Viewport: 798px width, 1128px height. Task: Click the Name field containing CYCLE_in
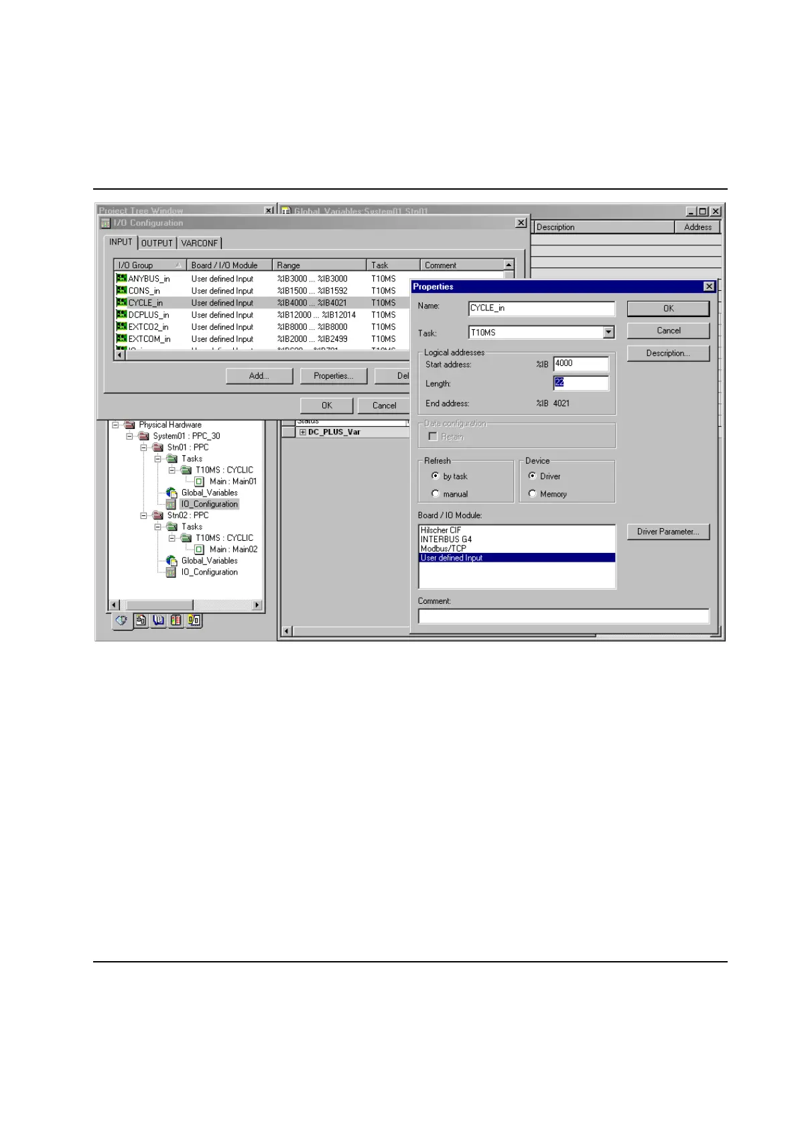click(541, 308)
